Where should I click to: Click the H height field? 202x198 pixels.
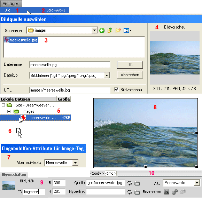[59, 191]
